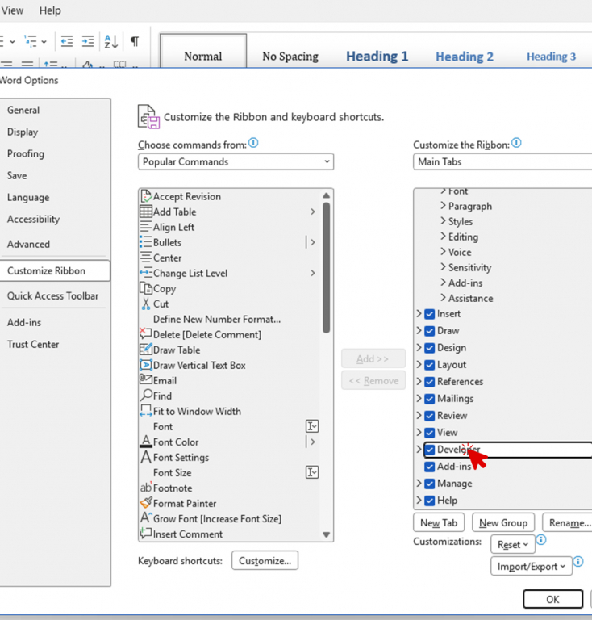Viewport: 592px width, 620px height.
Task: Select the Format Painter brush icon
Action: 146,503
